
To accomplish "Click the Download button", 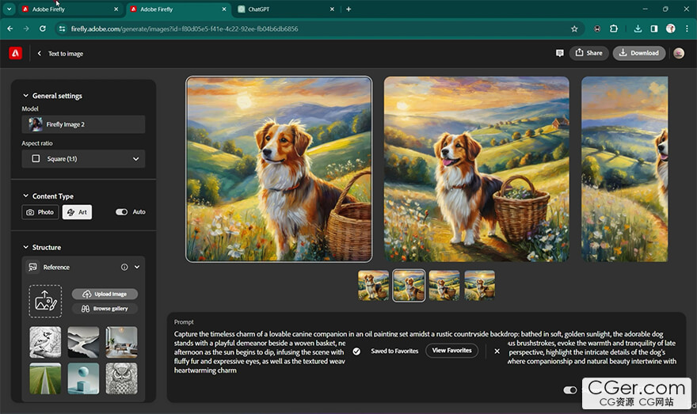I will (x=638, y=53).
